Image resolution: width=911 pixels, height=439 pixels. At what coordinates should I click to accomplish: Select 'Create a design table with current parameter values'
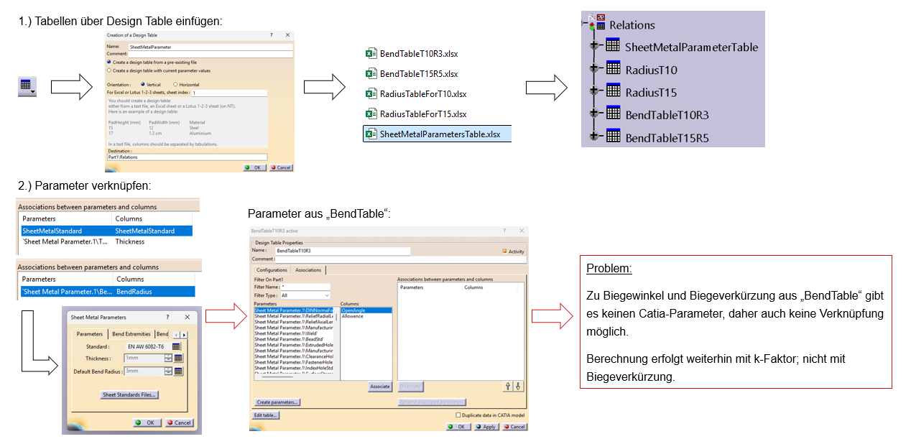(108, 70)
